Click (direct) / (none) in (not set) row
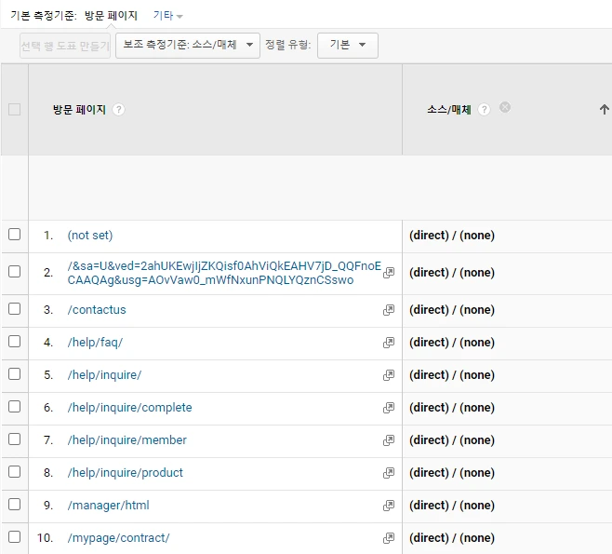Image resolution: width=612 pixels, height=554 pixels. click(452, 236)
